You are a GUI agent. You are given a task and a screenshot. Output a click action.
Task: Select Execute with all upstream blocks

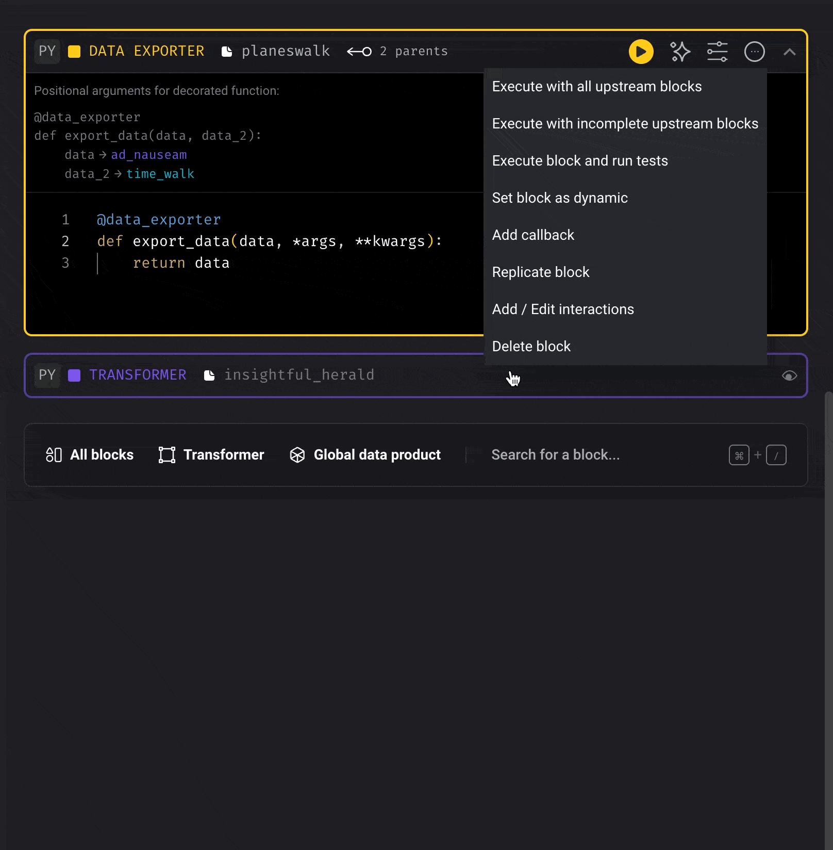625,87
